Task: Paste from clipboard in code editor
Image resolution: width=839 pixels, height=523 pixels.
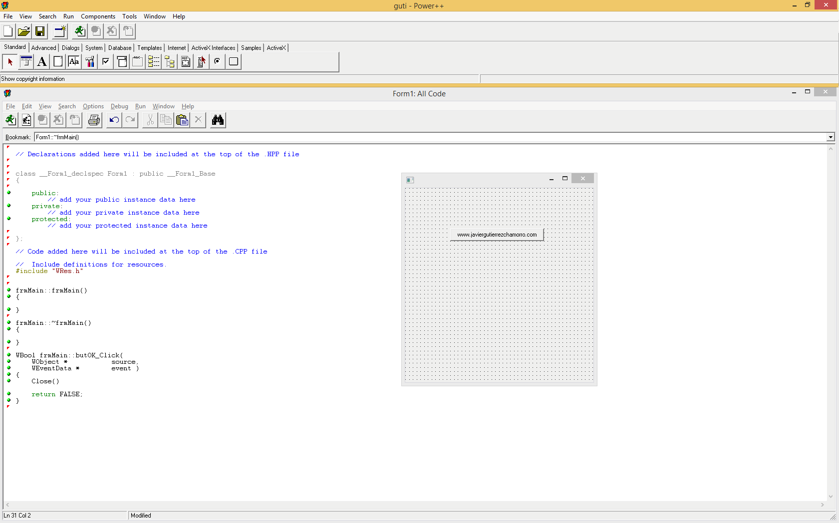Action: [182, 120]
